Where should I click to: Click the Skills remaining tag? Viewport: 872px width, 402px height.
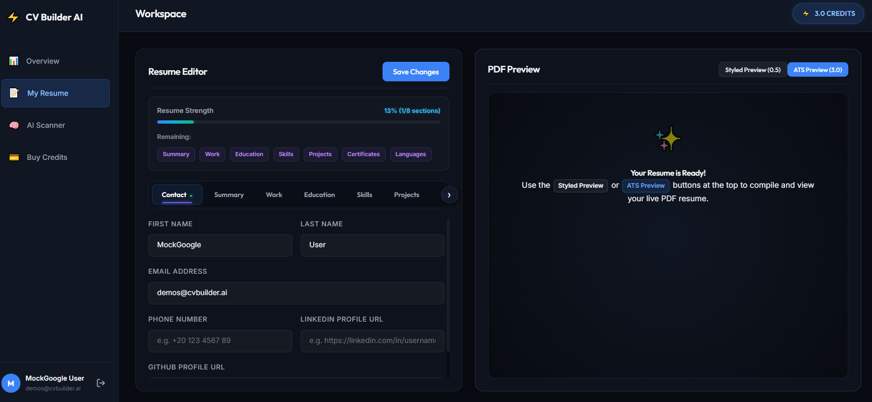(286, 154)
